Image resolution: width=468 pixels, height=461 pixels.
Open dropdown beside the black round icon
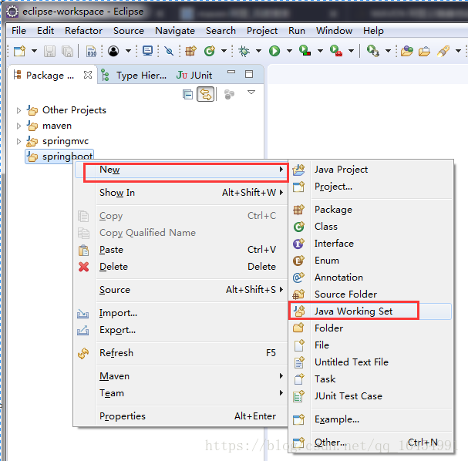128,51
